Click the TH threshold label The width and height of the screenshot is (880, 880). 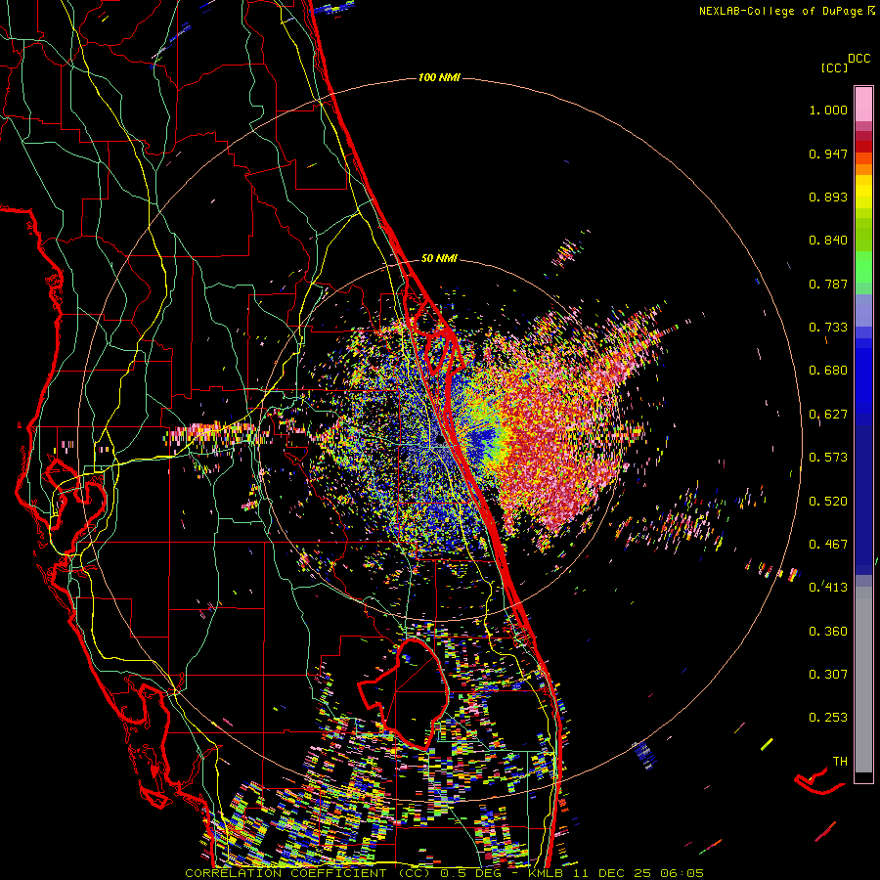840,762
